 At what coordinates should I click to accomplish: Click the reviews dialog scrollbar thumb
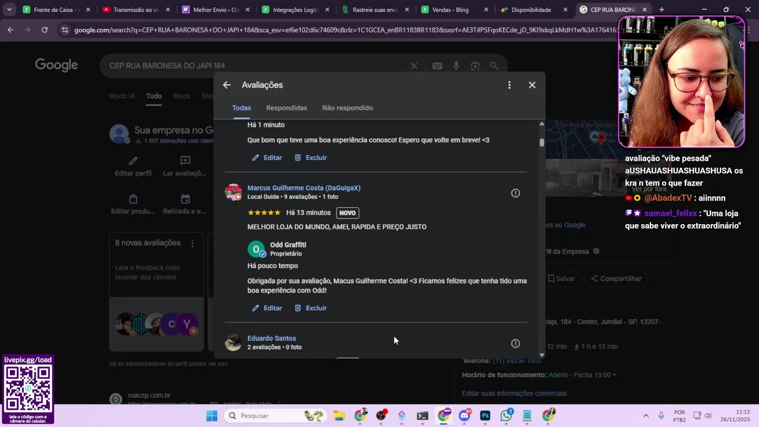tap(541, 142)
